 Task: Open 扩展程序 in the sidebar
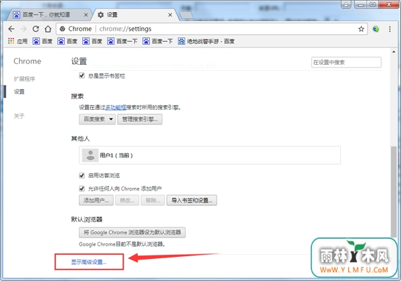24,79
